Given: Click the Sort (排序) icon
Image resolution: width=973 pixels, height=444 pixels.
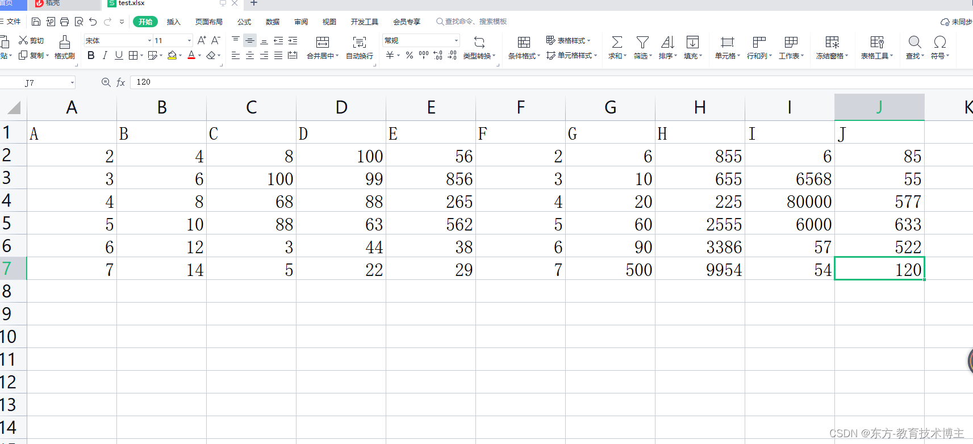Looking at the screenshot, I should pos(667,43).
